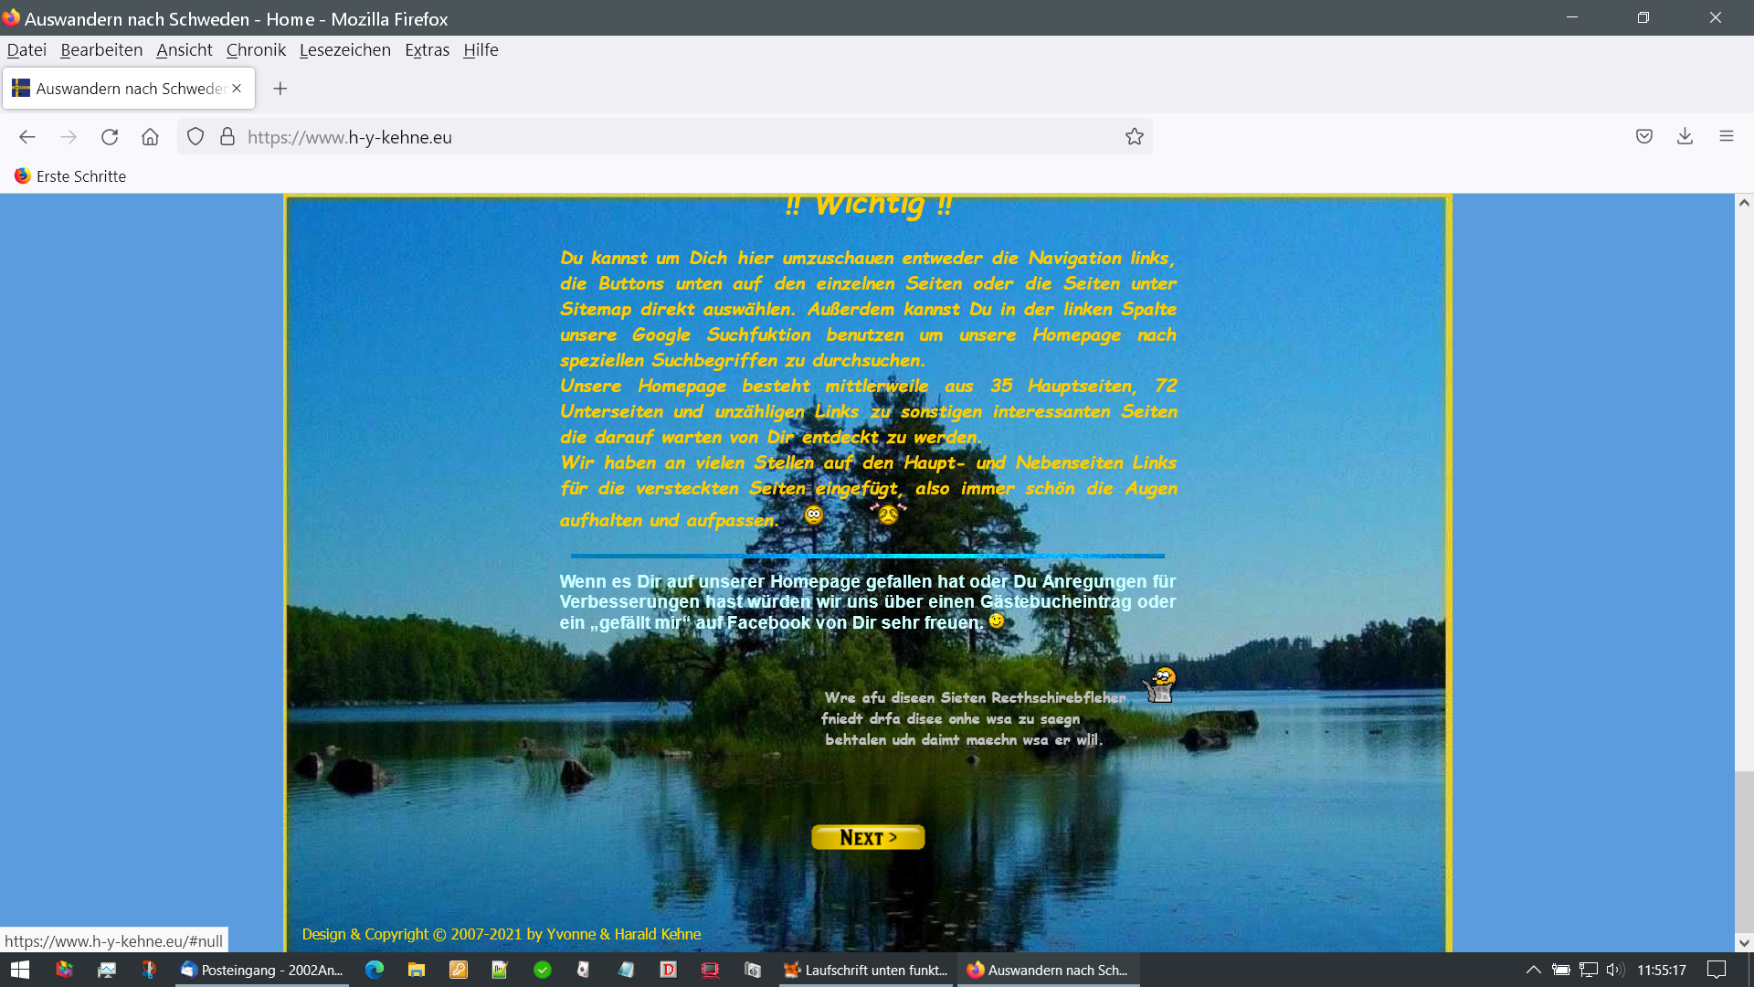Go to Firefox Home icon

pos(150,137)
